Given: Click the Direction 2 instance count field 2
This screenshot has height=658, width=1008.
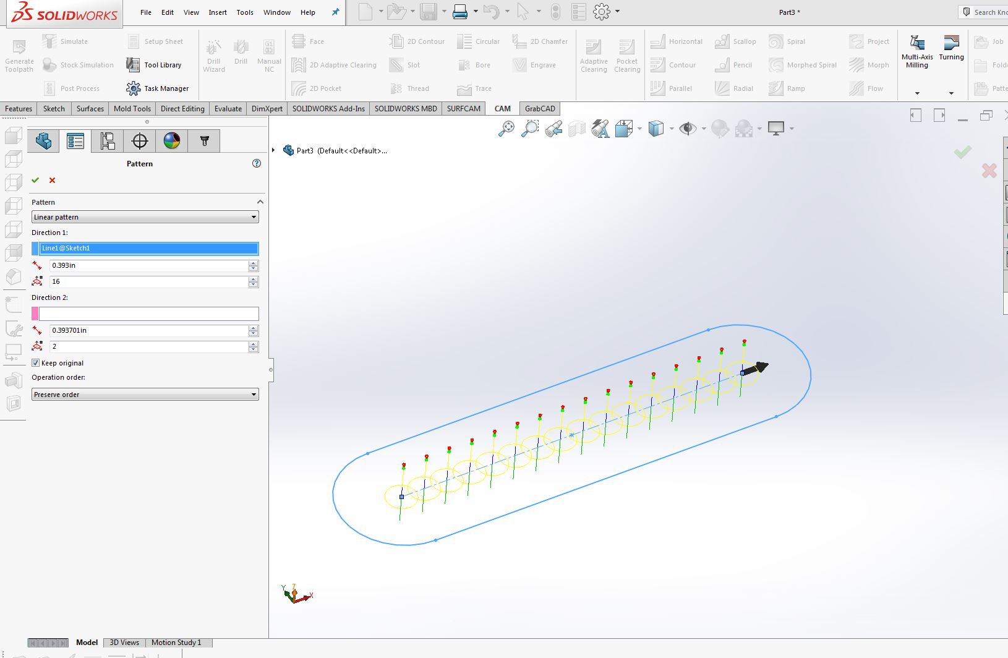Looking at the screenshot, I should tap(149, 346).
